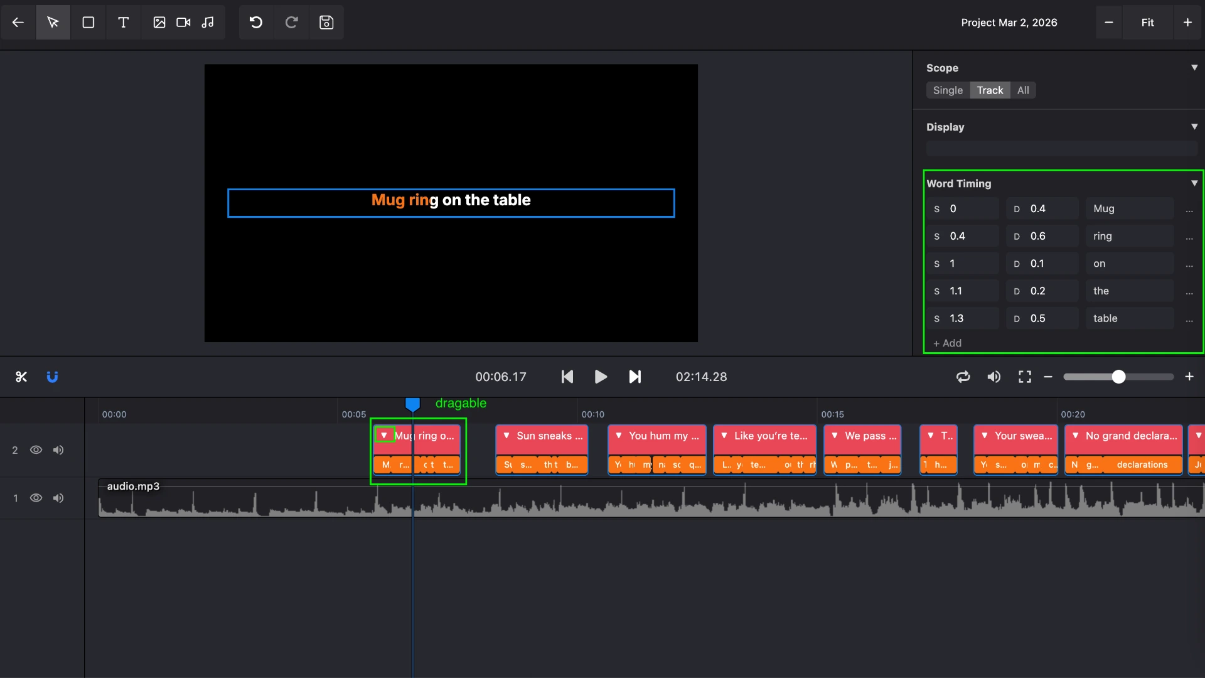Enter fullscreen preview

coord(1025,377)
